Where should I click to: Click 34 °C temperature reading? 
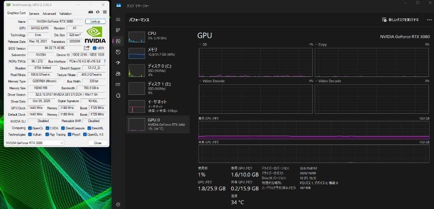coord(237,203)
